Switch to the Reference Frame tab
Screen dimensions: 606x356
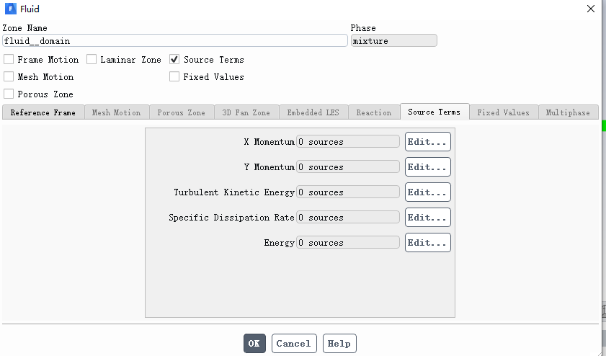tap(43, 112)
